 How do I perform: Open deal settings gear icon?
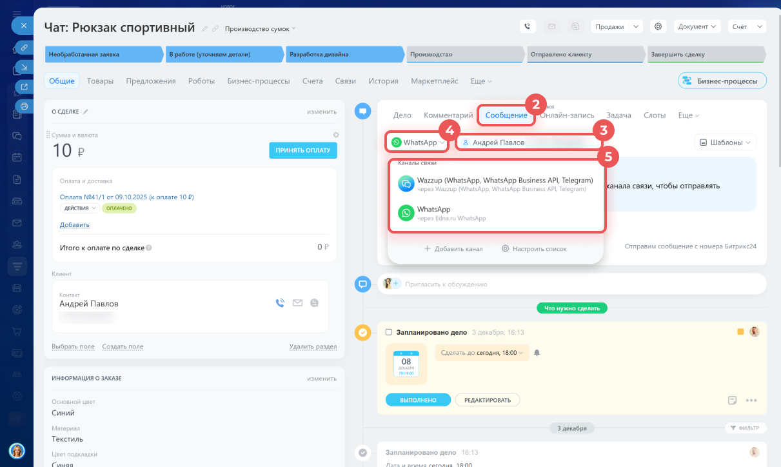click(658, 26)
